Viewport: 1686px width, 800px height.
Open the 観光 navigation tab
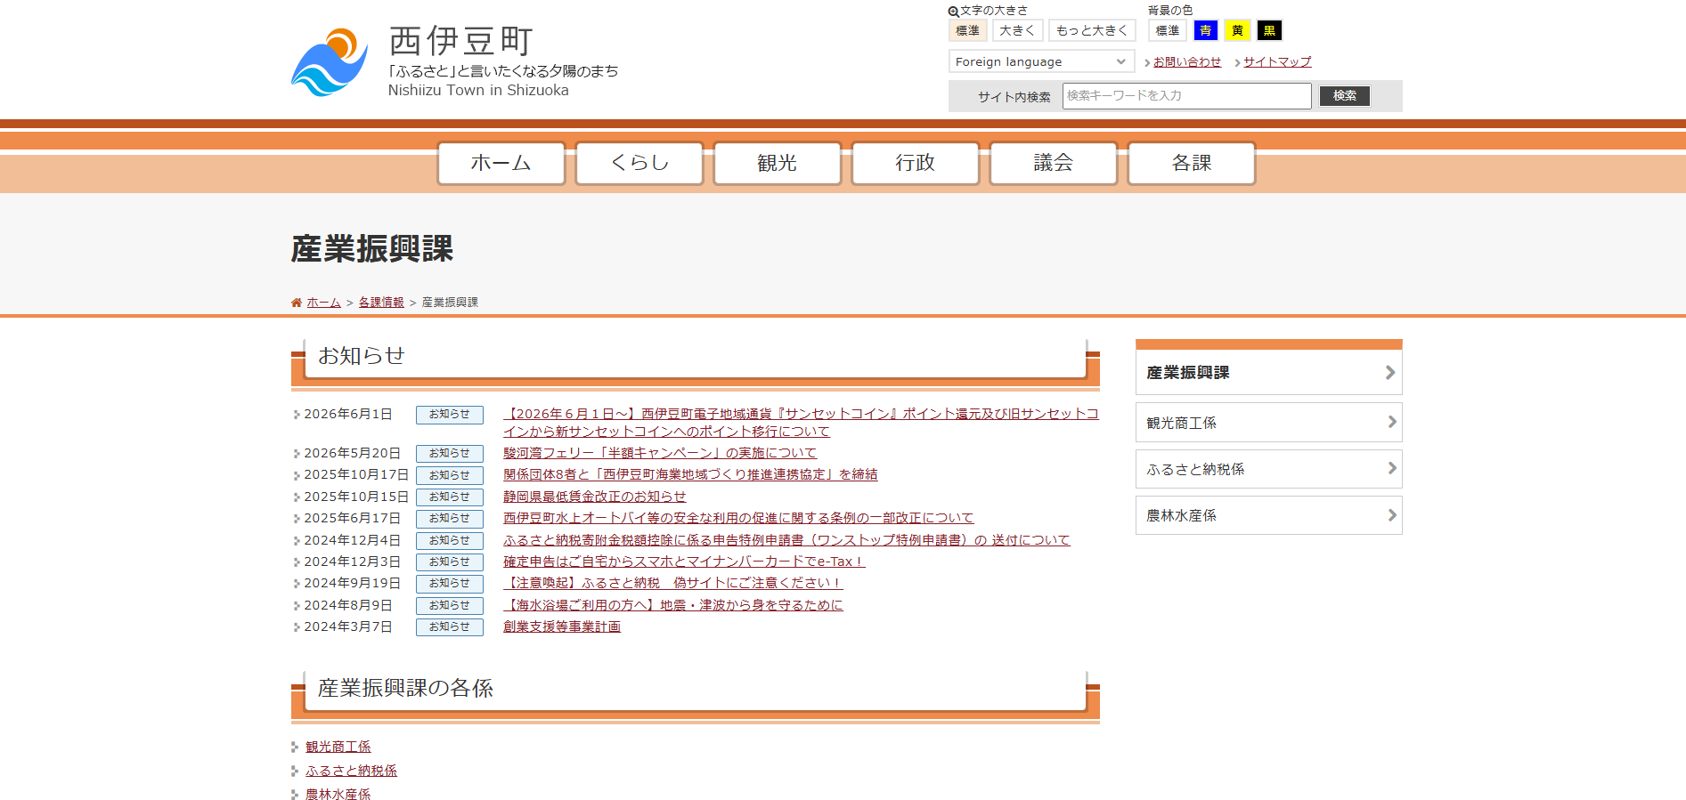(x=778, y=163)
